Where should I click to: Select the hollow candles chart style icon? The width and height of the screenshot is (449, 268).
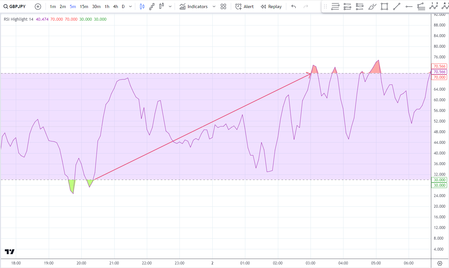click(161, 6)
